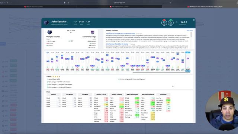Image resolution: width=238 pixels, height=134 pixels.
Task: Click the Sacramento Kings team name
Action: coord(89,37)
